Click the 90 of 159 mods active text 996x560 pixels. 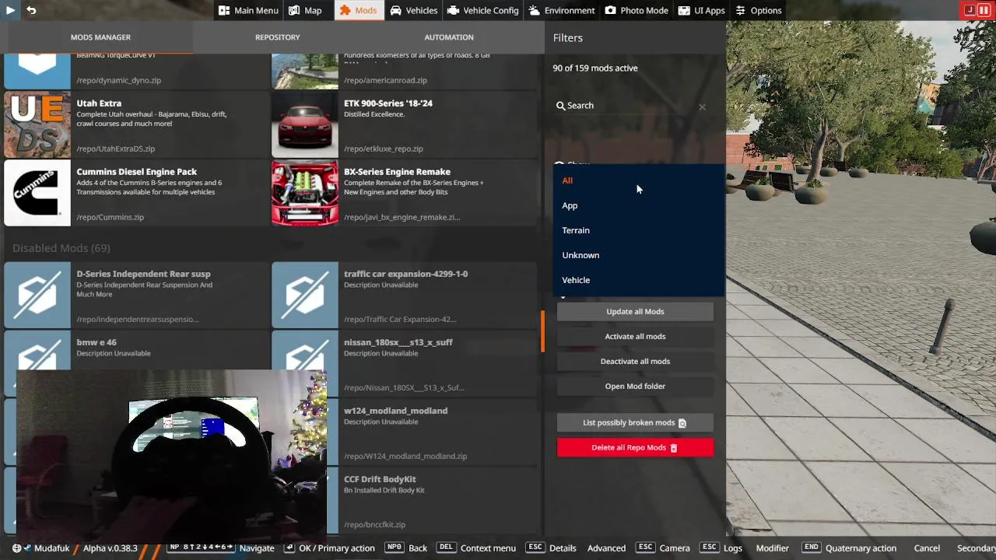[595, 68]
